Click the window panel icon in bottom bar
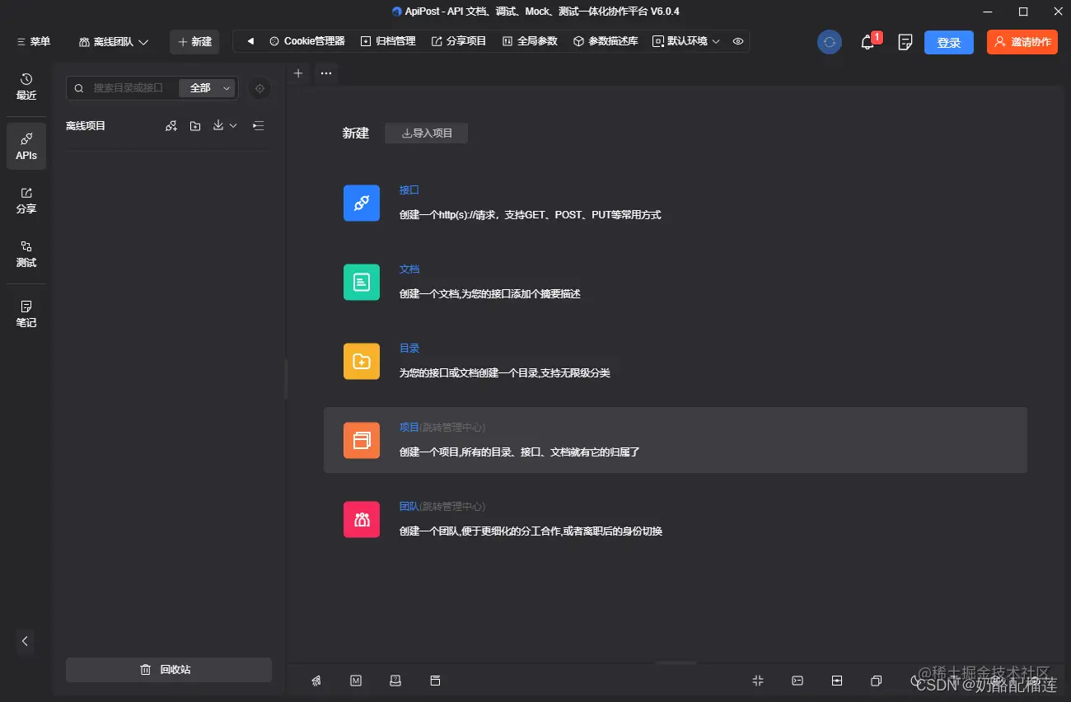The height and width of the screenshot is (702, 1071). (435, 681)
